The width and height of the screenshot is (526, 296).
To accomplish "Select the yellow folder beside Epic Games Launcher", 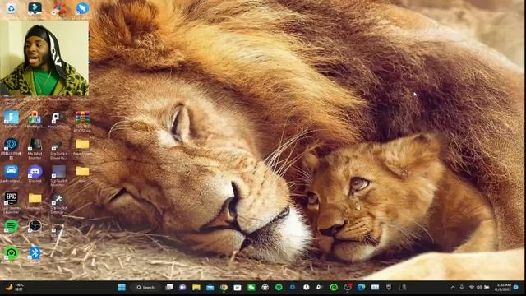I will pyautogui.click(x=35, y=198).
